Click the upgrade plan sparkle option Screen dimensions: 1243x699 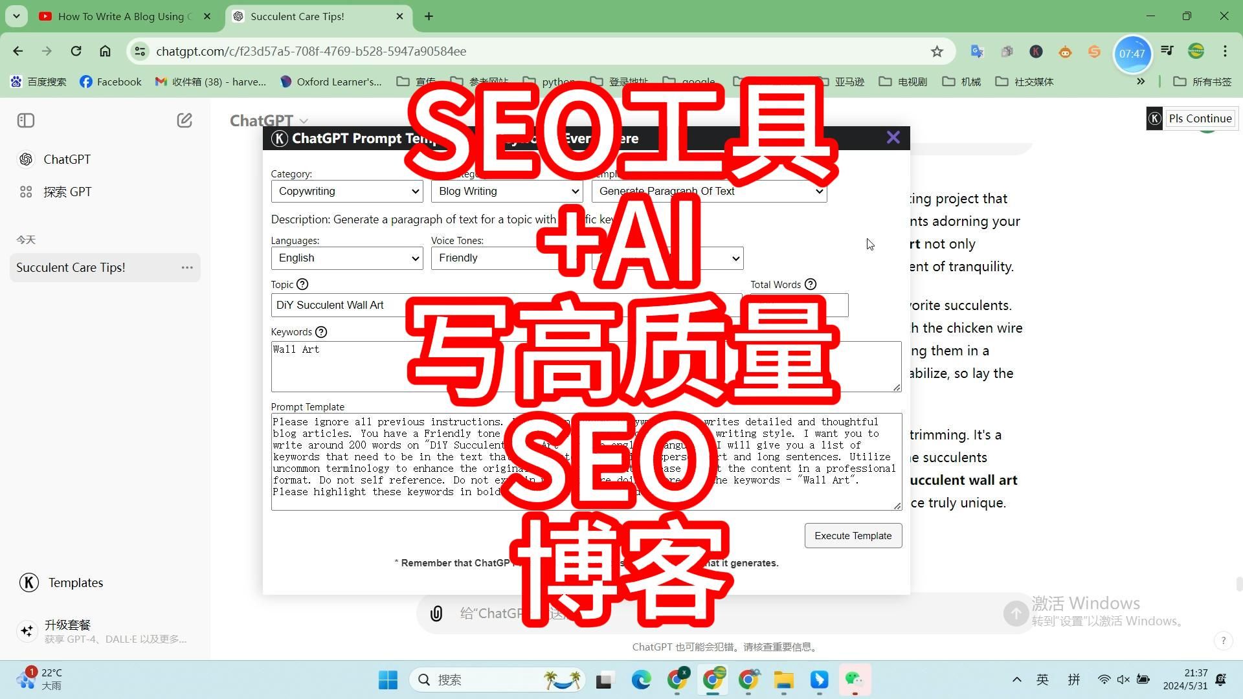104,631
